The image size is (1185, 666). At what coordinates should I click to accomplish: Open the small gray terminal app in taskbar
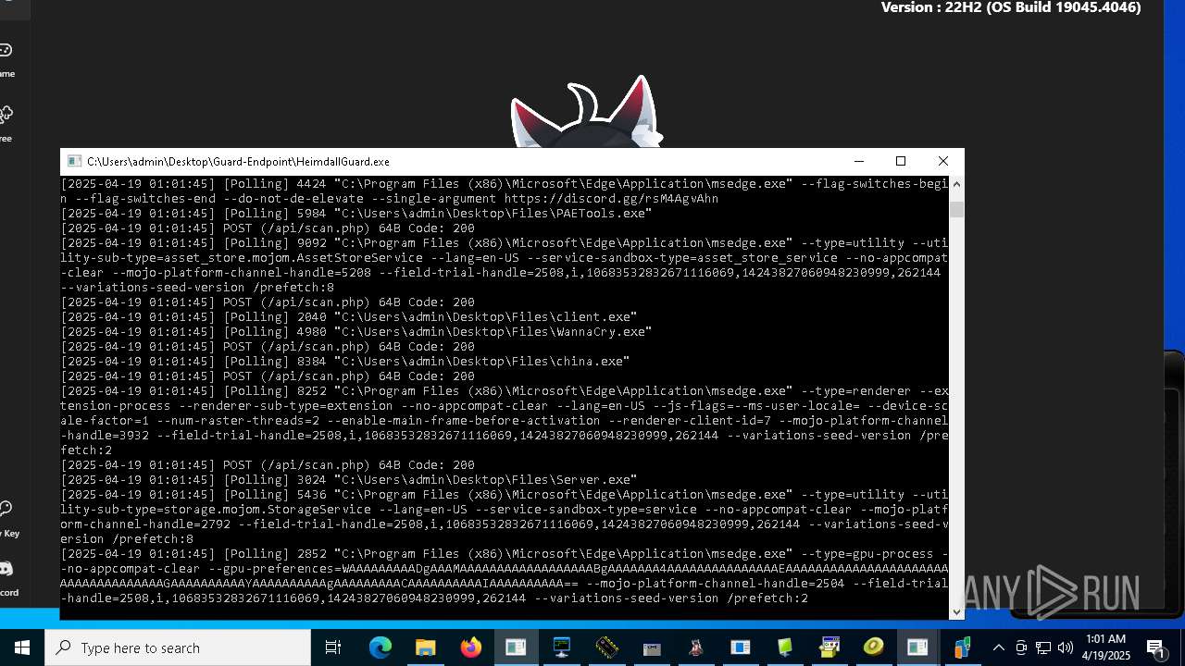[x=651, y=647]
